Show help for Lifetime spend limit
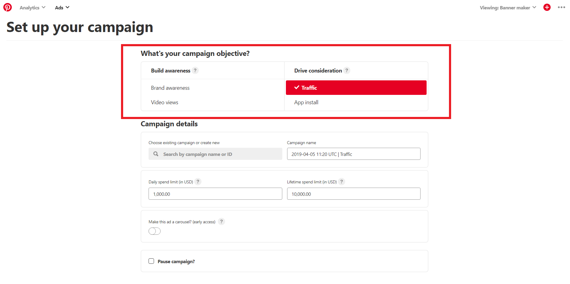Image resolution: width=570 pixels, height=284 pixels. click(342, 182)
